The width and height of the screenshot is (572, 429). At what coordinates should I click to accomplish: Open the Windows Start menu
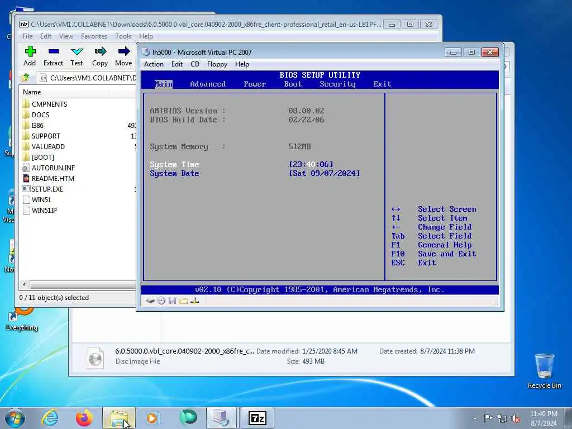(15, 418)
